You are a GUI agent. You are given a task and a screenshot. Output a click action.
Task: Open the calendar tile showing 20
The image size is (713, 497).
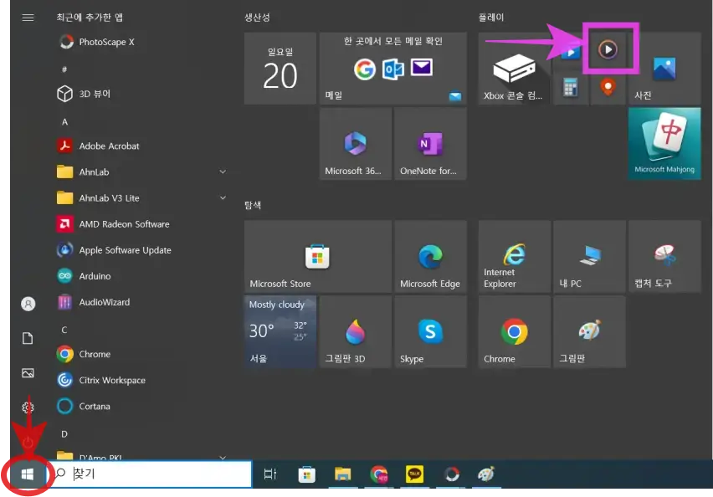(x=280, y=69)
